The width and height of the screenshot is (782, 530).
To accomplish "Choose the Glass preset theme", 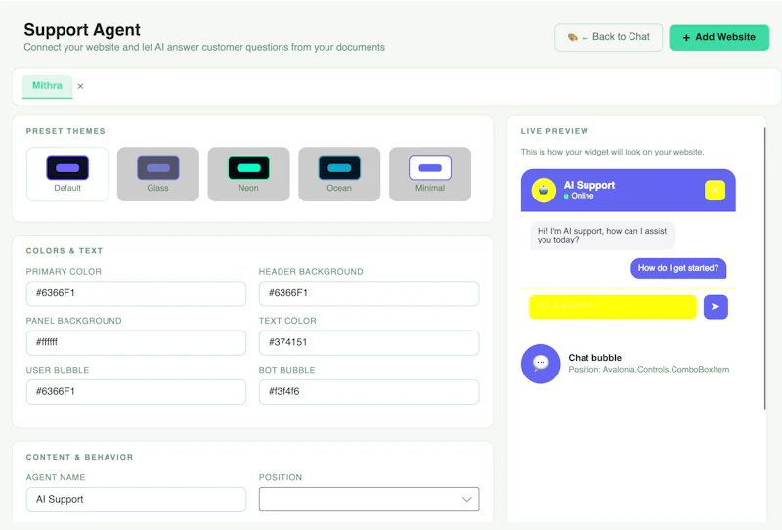I will point(158,174).
